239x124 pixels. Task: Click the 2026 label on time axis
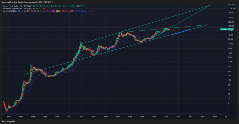(178, 117)
